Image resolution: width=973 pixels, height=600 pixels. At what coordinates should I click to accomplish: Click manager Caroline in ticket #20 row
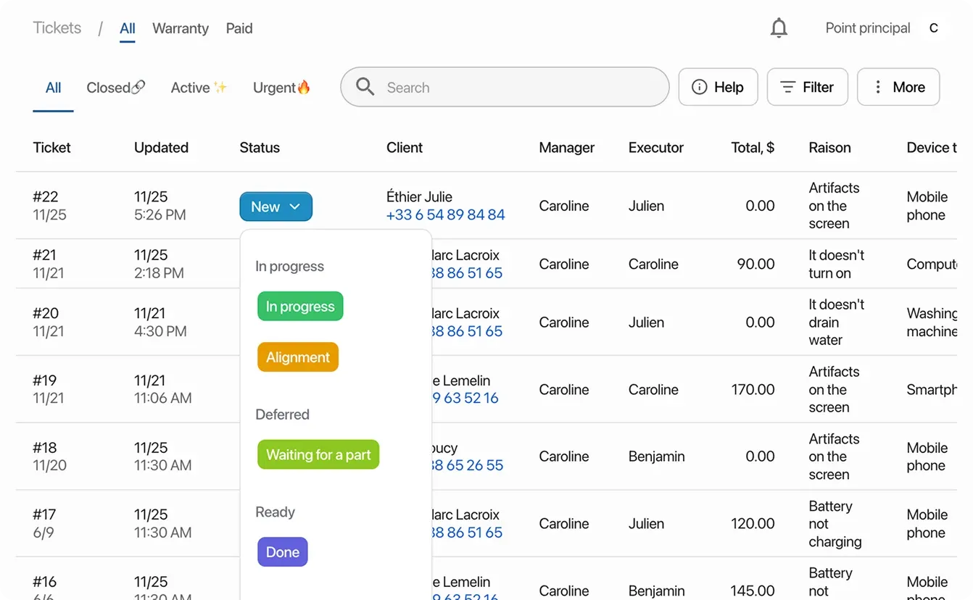563,322
